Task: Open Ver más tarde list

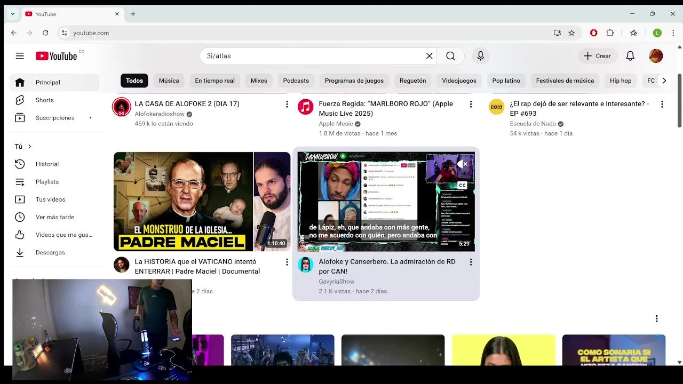Action: pos(54,217)
